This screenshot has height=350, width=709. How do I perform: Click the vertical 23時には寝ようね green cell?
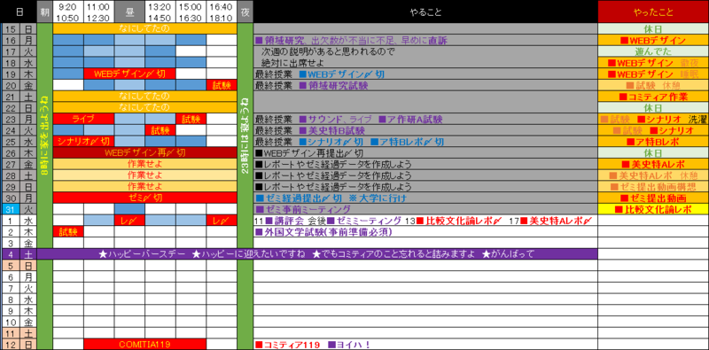245,136
